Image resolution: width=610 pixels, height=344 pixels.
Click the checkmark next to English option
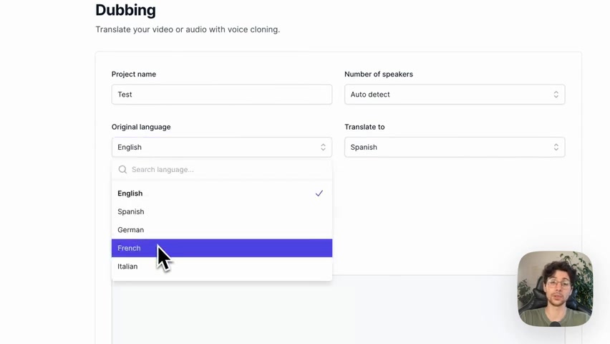tap(319, 193)
